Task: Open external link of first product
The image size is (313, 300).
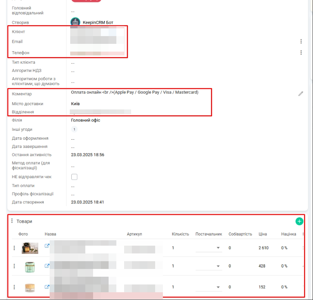Action: click(x=47, y=246)
